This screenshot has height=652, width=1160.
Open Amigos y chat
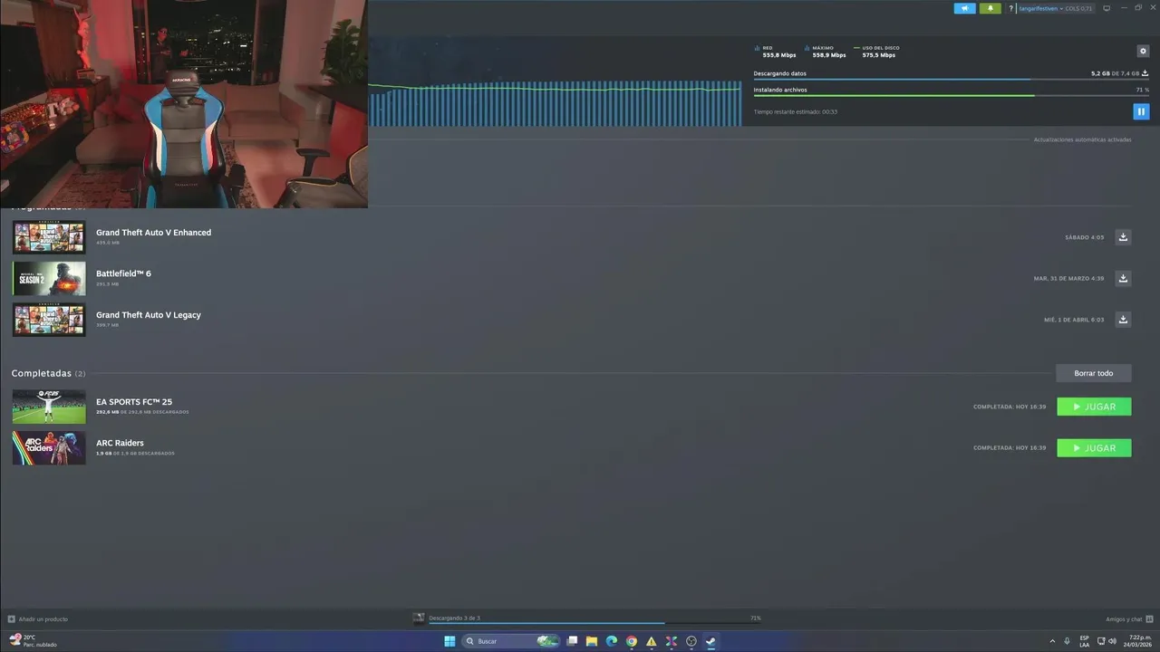[1128, 619]
